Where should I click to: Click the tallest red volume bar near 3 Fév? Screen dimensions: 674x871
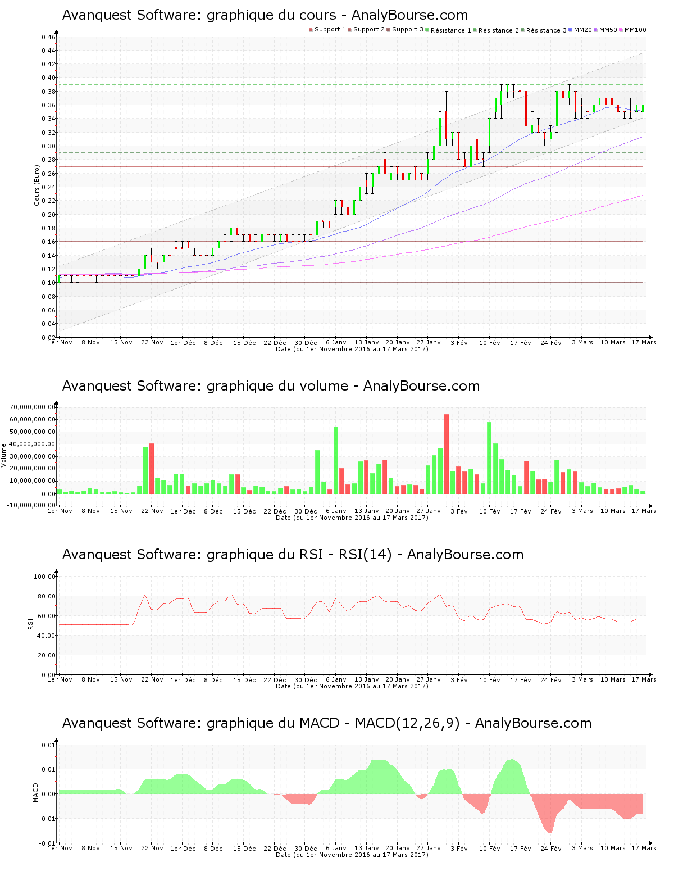tap(446, 454)
